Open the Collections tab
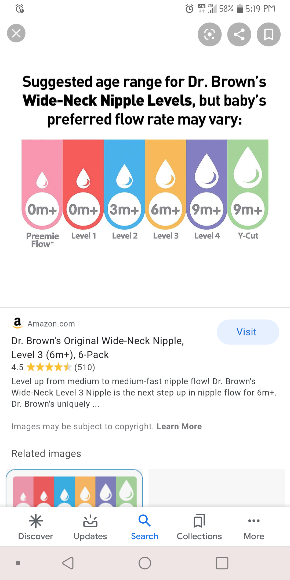 pos(199,527)
